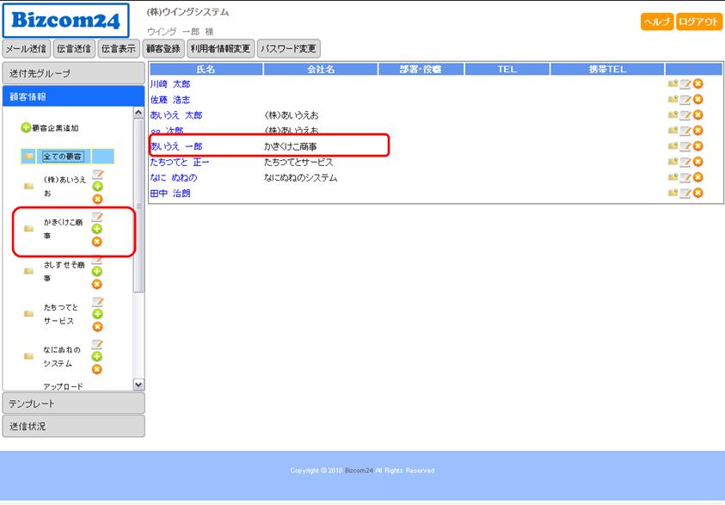Click the edit icon beside かきくけこ商事 in sidebar
Image resolution: width=725 pixels, height=505 pixels.
(x=97, y=217)
